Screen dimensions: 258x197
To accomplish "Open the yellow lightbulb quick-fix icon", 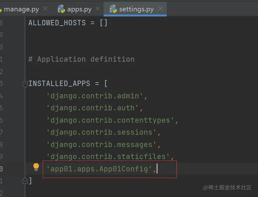I will 36,167.
